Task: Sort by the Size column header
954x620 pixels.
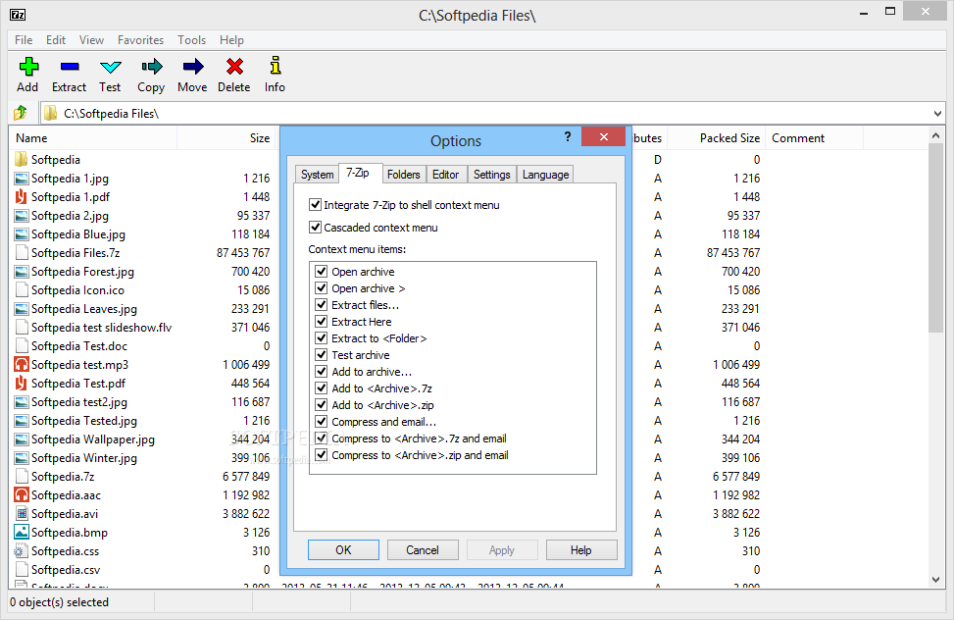Action: pos(226,138)
